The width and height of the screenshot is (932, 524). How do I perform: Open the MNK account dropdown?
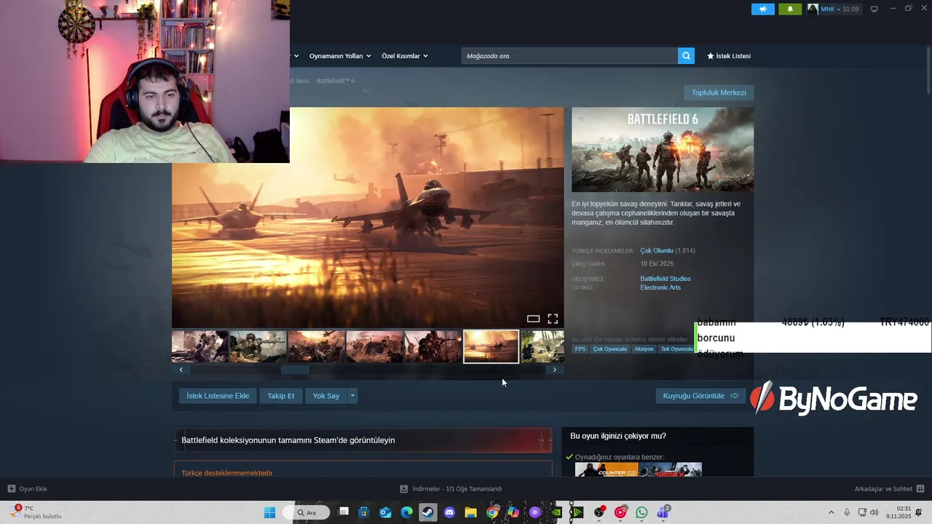pyautogui.click(x=834, y=9)
